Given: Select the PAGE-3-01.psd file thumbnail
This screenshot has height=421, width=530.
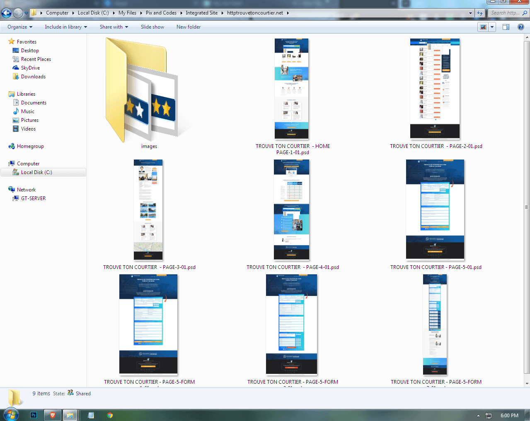Looking at the screenshot, I should pyautogui.click(x=148, y=210).
